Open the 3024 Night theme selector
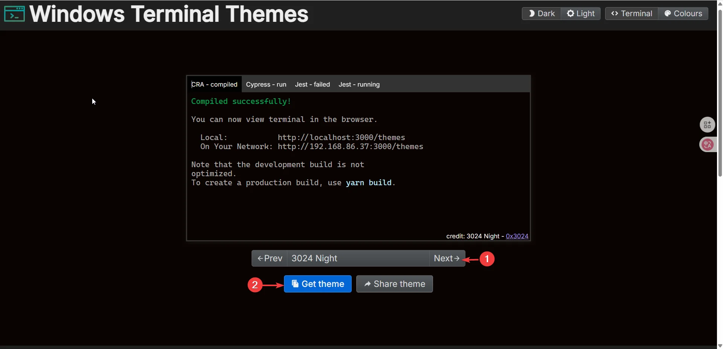 click(x=358, y=258)
